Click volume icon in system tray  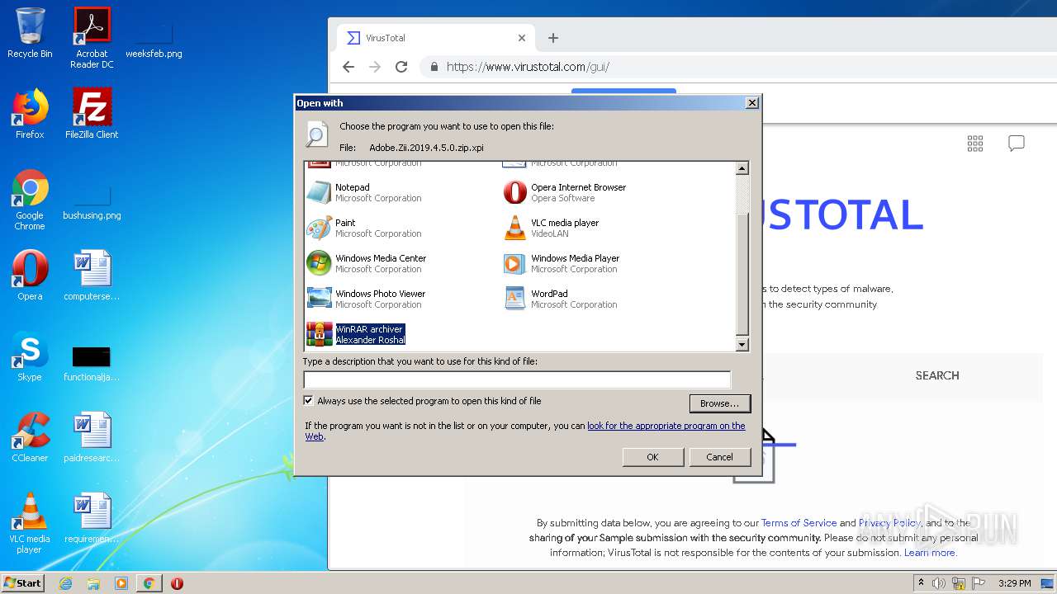pyautogui.click(x=939, y=583)
